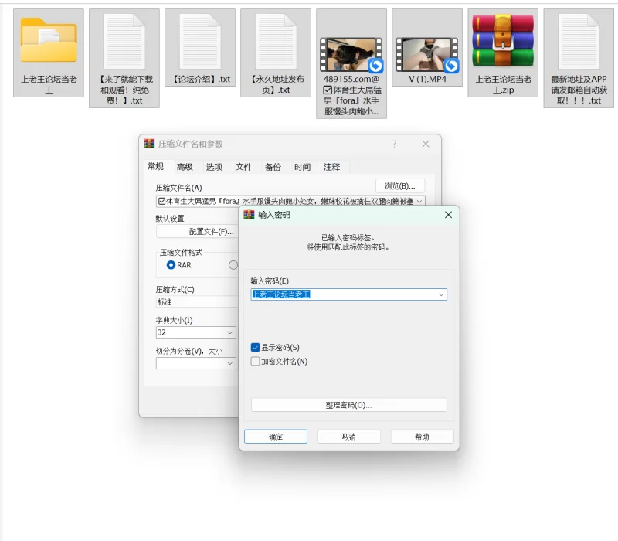This screenshot has width=618, height=541.
Task: Click the 整理密码(O)... button
Action: point(349,405)
